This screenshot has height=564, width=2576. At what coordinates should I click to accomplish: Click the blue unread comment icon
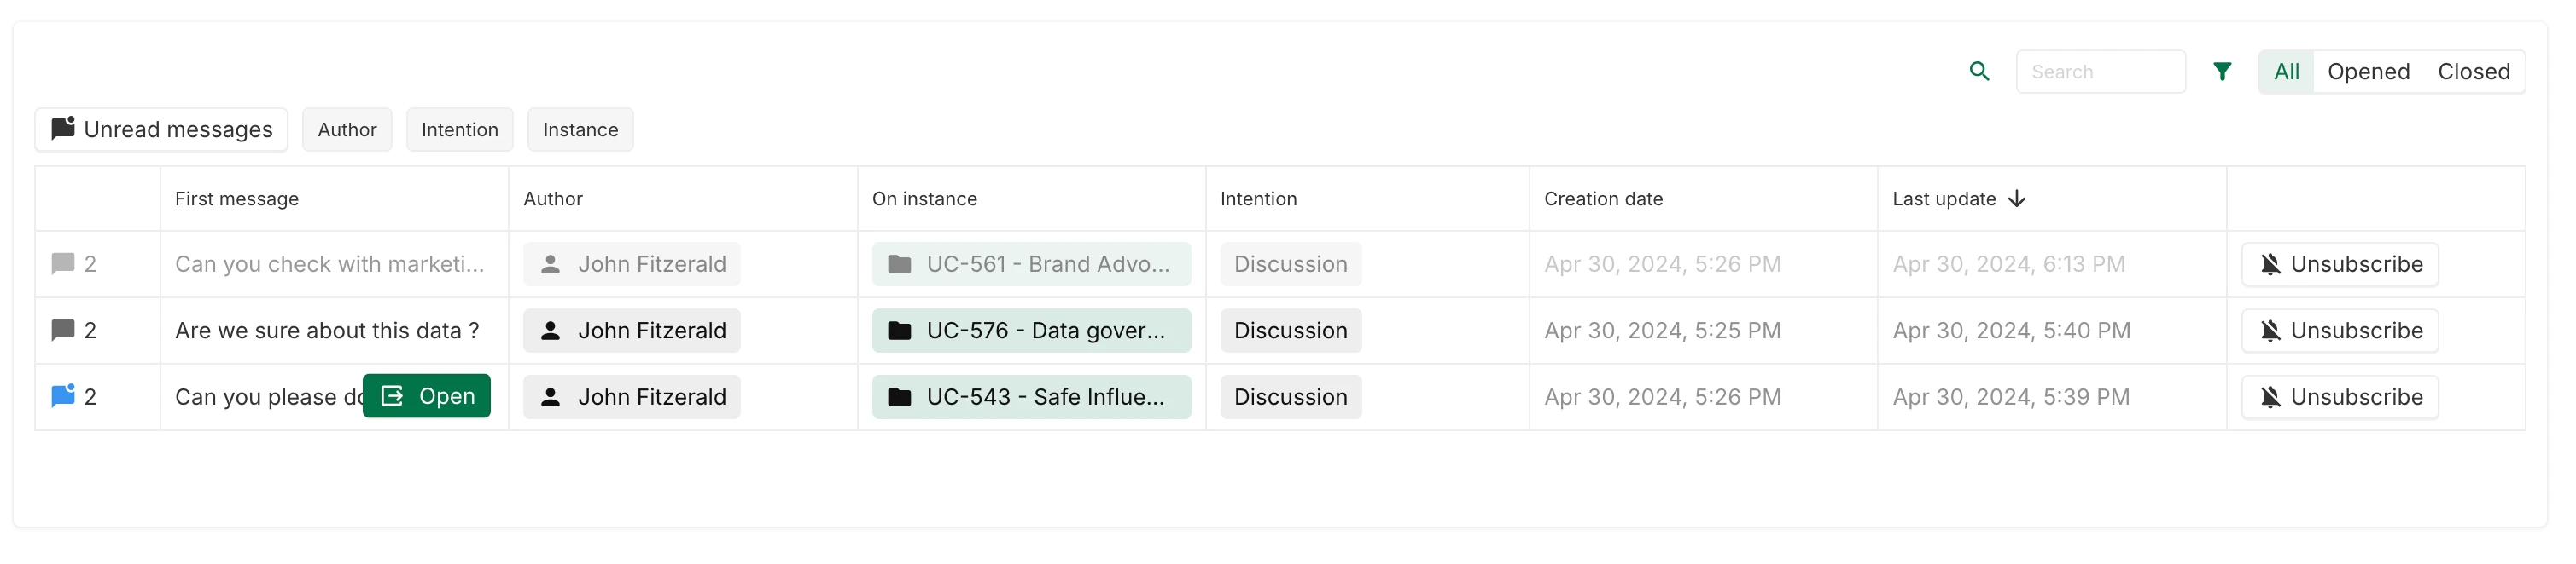[63, 396]
